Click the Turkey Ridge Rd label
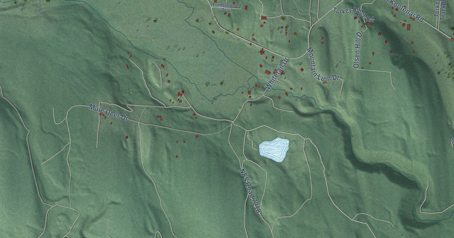Image resolution: width=454 pixels, height=238 pixels. (x=354, y=15)
